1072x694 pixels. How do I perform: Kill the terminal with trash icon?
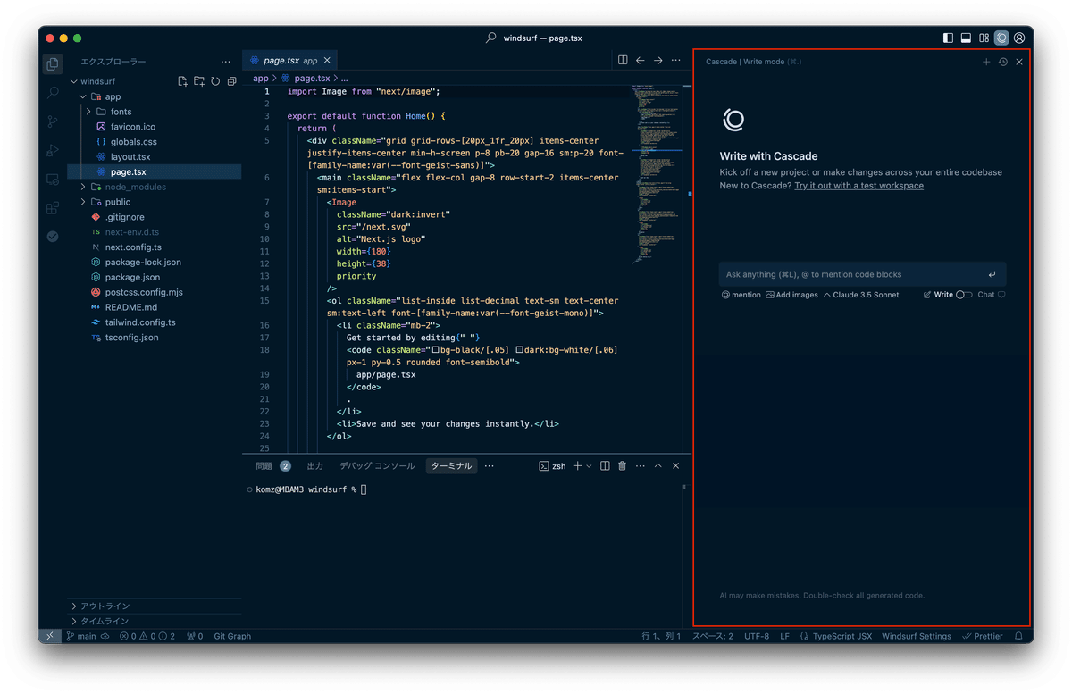tap(623, 466)
